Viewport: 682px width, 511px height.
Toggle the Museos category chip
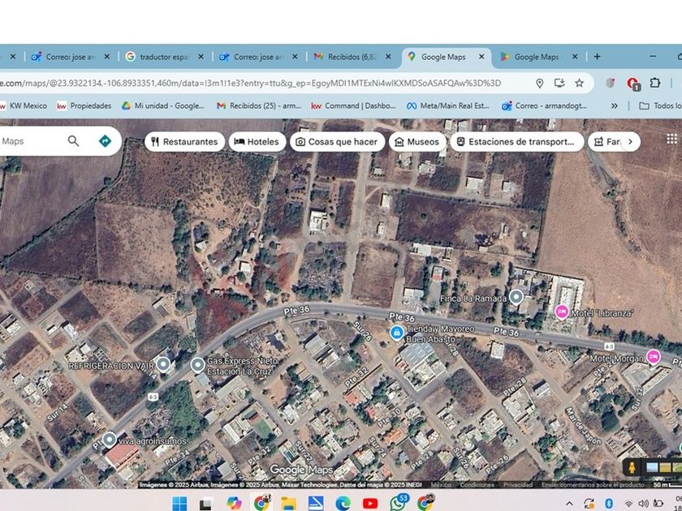[417, 141]
